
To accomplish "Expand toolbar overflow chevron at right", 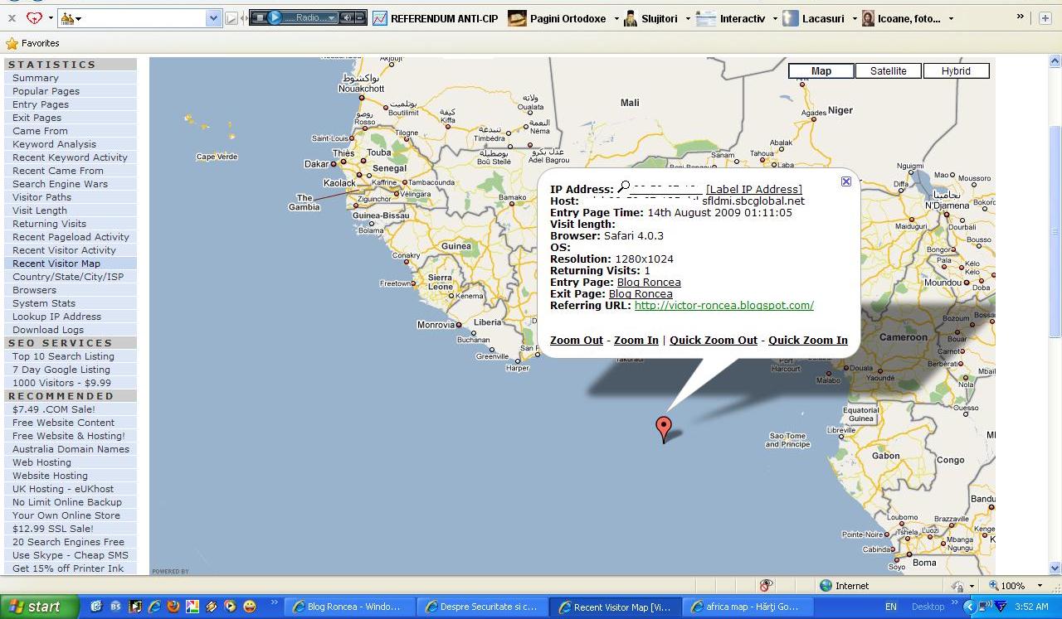I will click(1021, 17).
